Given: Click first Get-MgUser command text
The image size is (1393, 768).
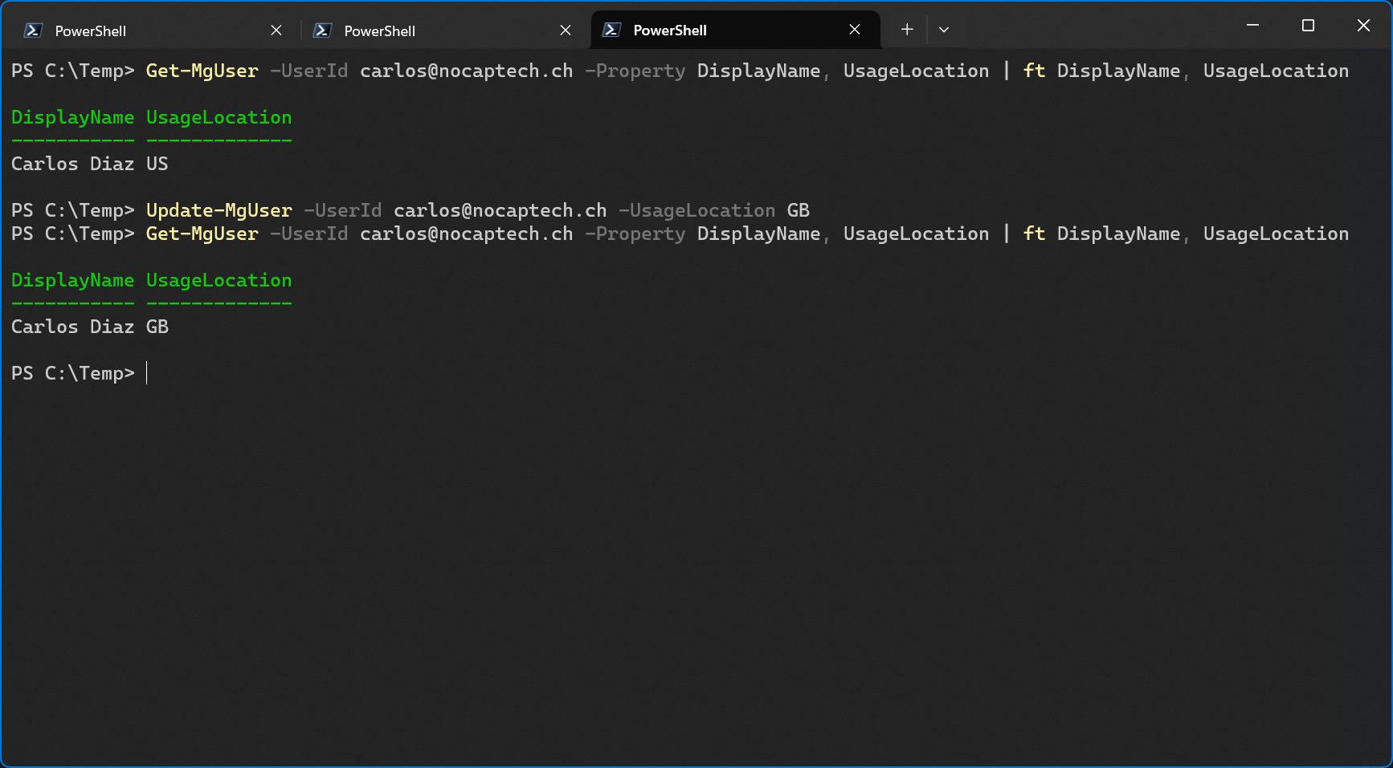Looking at the screenshot, I should 202,71.
